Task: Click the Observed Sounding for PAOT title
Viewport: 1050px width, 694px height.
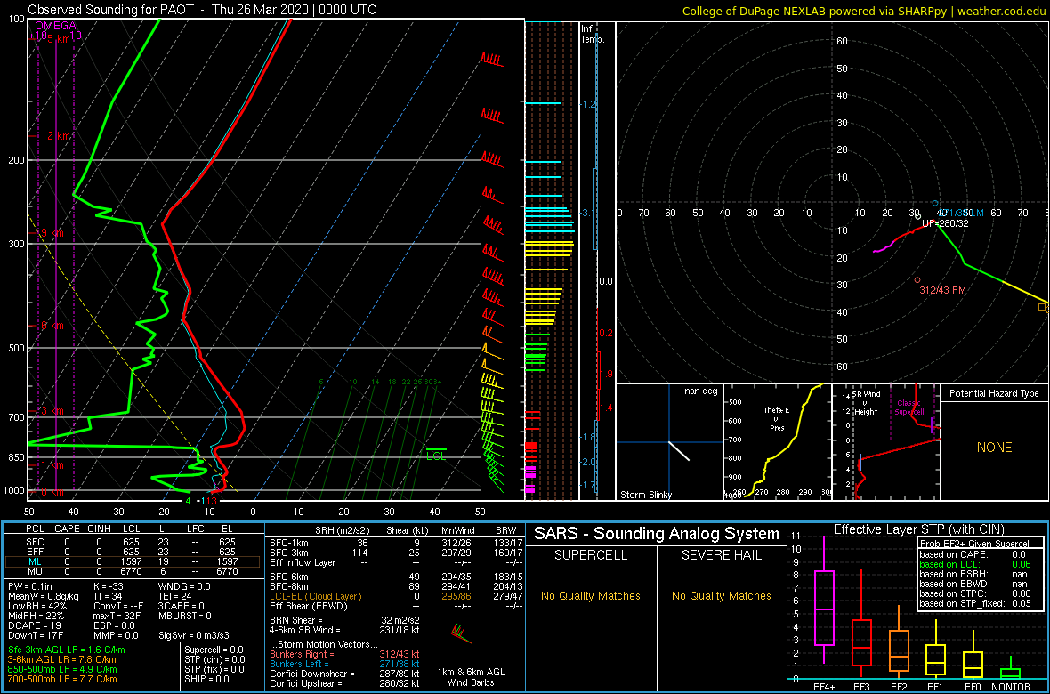Action: point(202,10)
